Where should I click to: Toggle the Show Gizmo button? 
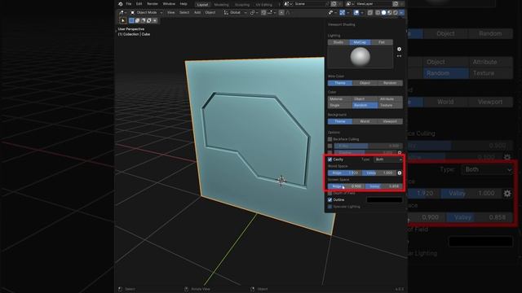coord(343,13)
